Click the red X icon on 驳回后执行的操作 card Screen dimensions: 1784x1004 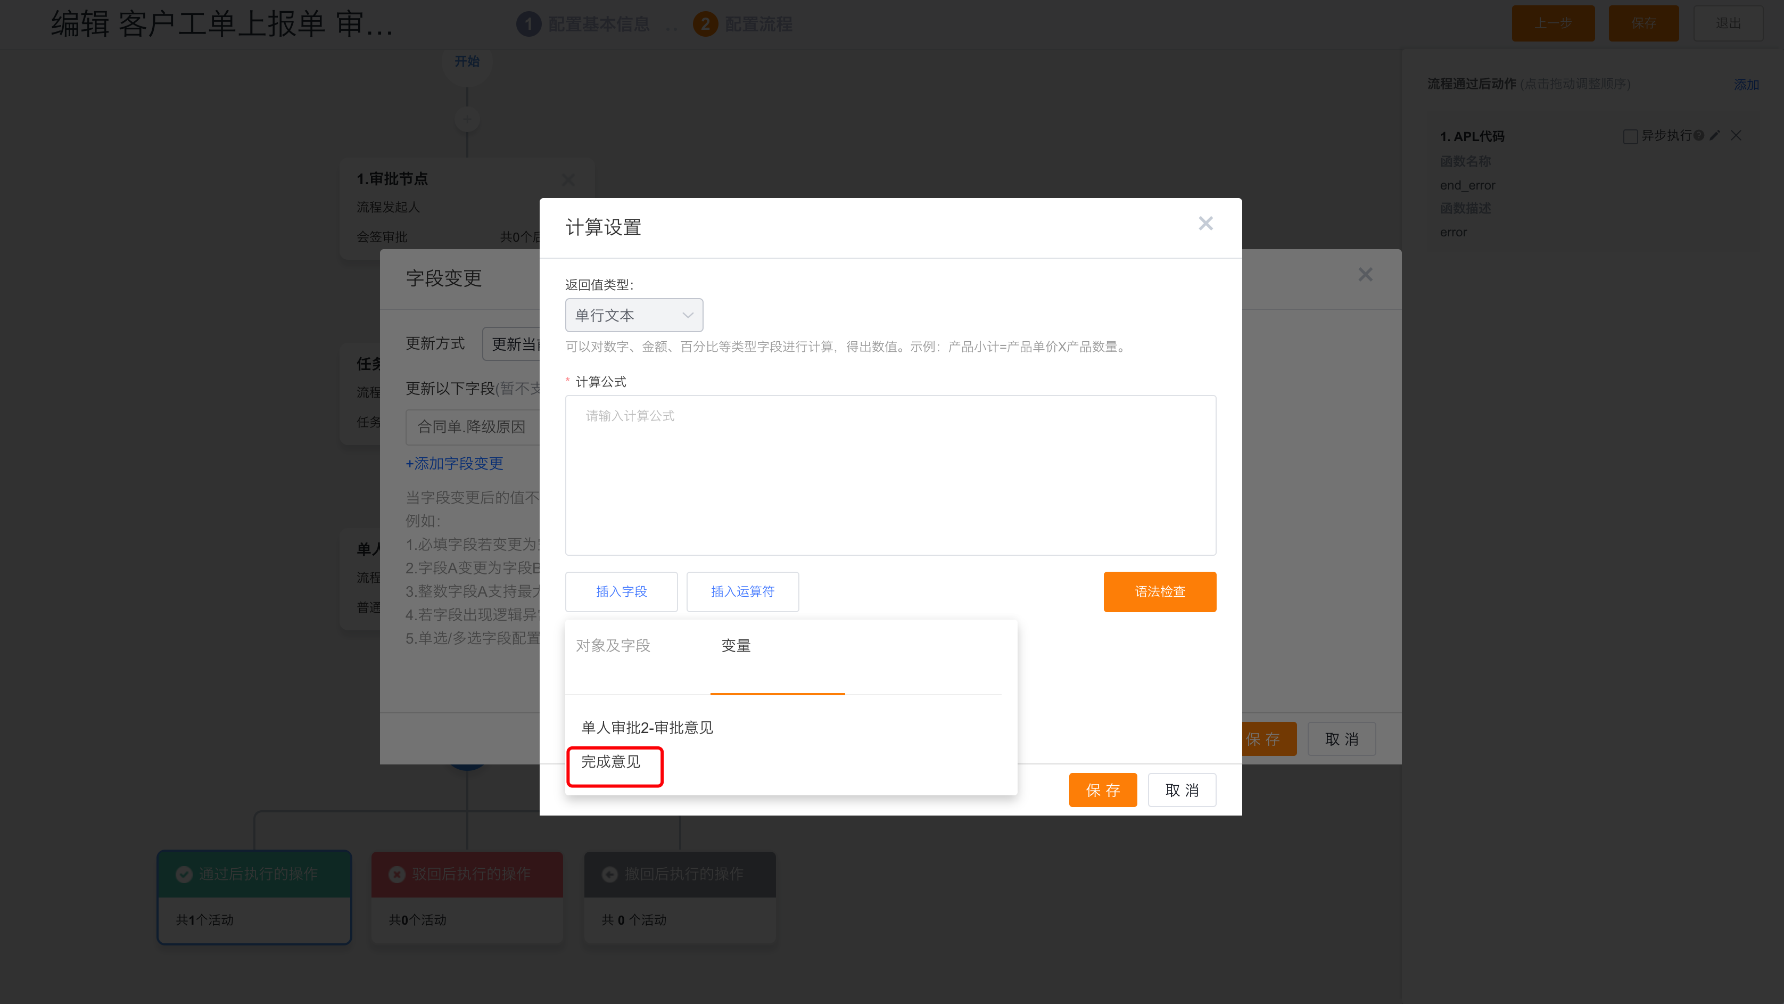click(x=396, y=874)
